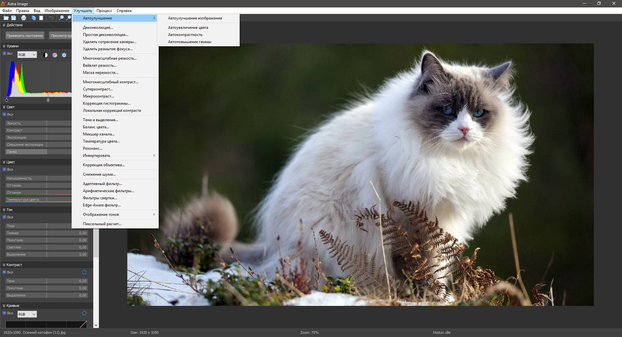622x337 pixels.
Task: Reset the Curves panel with circular arrow icon
Action: (84, 313)
